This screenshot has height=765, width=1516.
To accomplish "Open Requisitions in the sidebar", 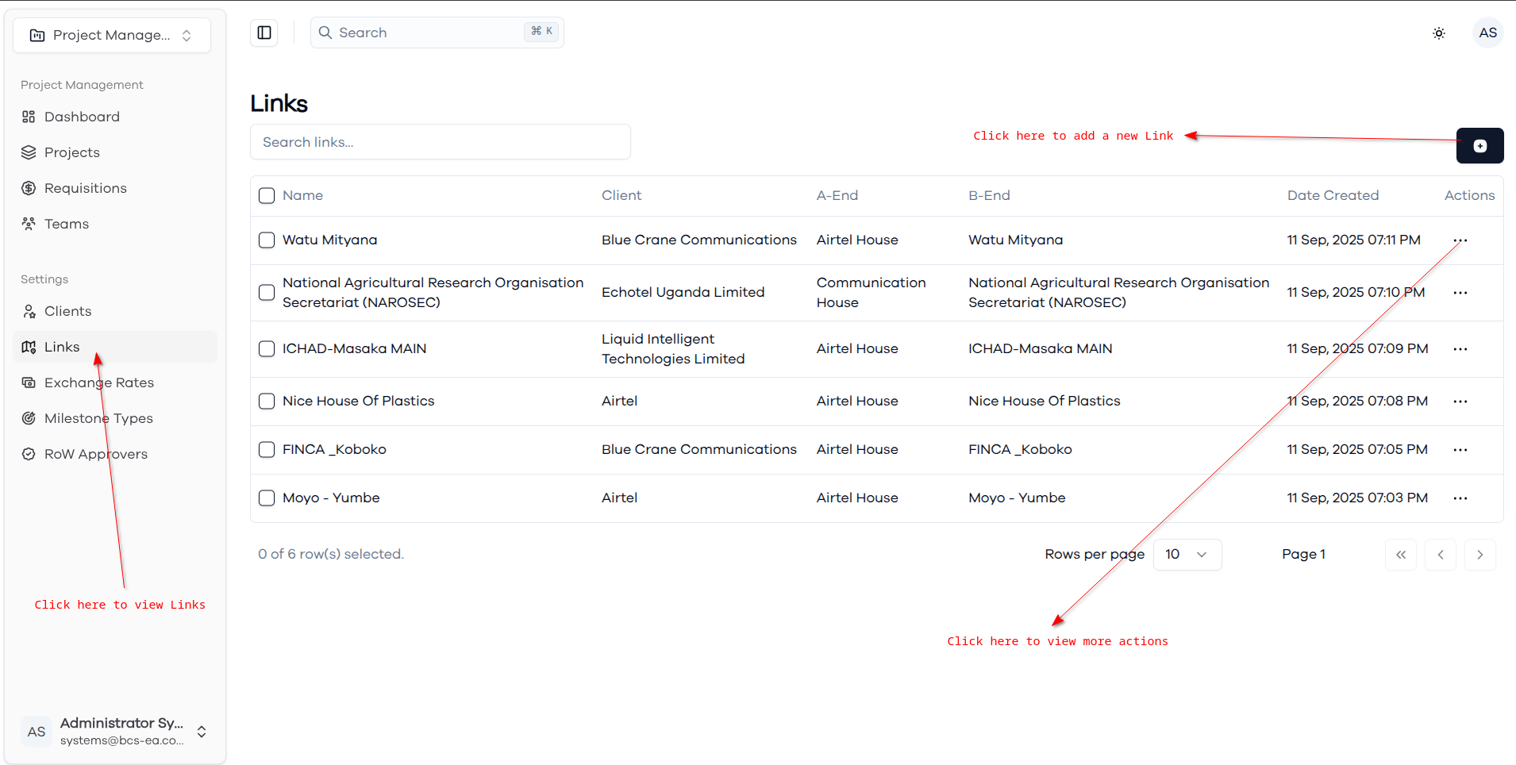I will coord(115,188).
